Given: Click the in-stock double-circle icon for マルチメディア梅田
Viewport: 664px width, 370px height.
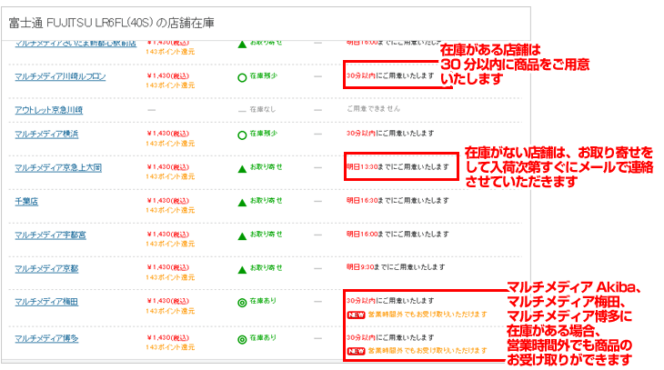Looking at the screenshot, I should click(242, 303).
